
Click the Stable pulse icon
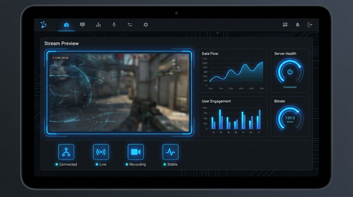point(171,152)
